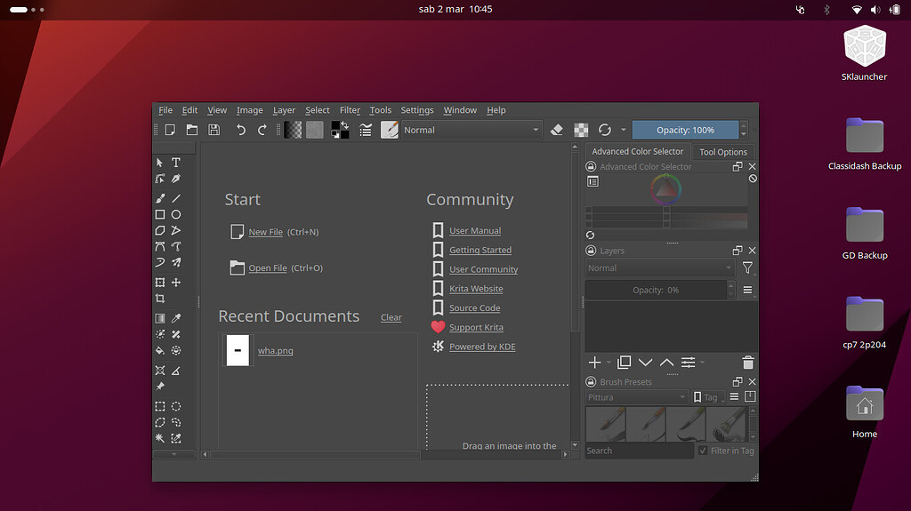The width and height of the screenshot is (911, 511).
Task: Open the Filter menu
Action: click(x=350, y=110)
